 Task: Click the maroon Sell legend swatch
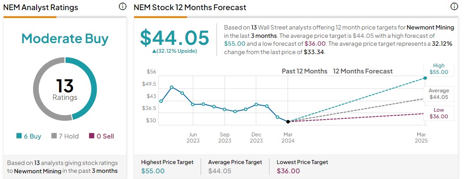point(92,136)
